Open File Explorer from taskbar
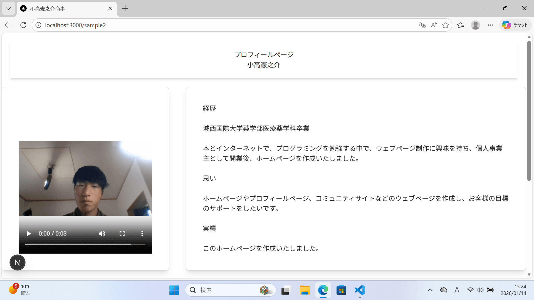 pos(305,290)
